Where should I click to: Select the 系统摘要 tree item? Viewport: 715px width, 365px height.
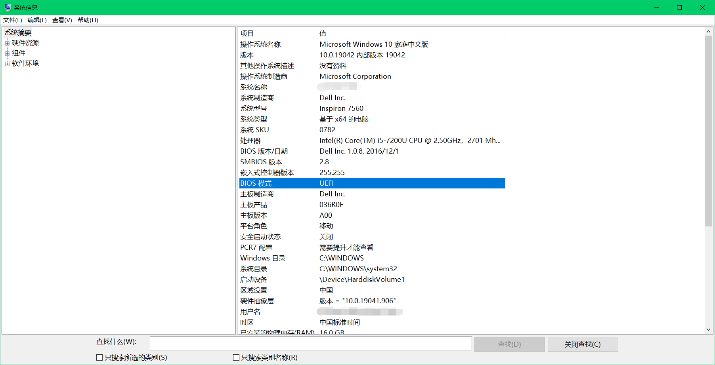click(18, 32)
